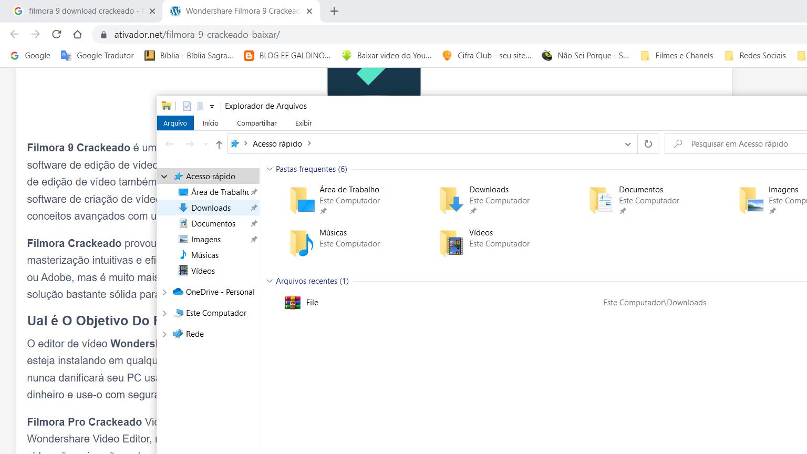
Task: Open the address bar history dropdown
Action: point(627,144)
